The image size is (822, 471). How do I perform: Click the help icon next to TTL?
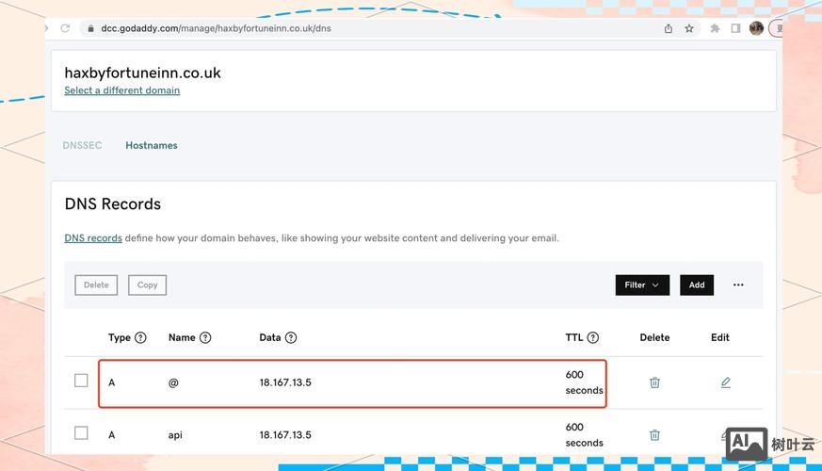pos(593,337)
